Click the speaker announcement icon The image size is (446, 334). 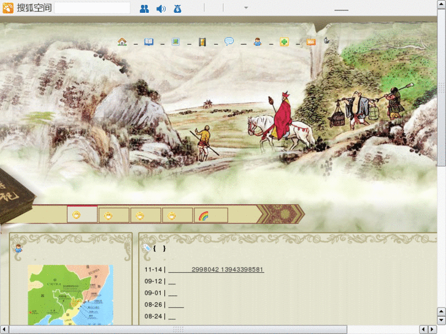[x=161, y=9]
